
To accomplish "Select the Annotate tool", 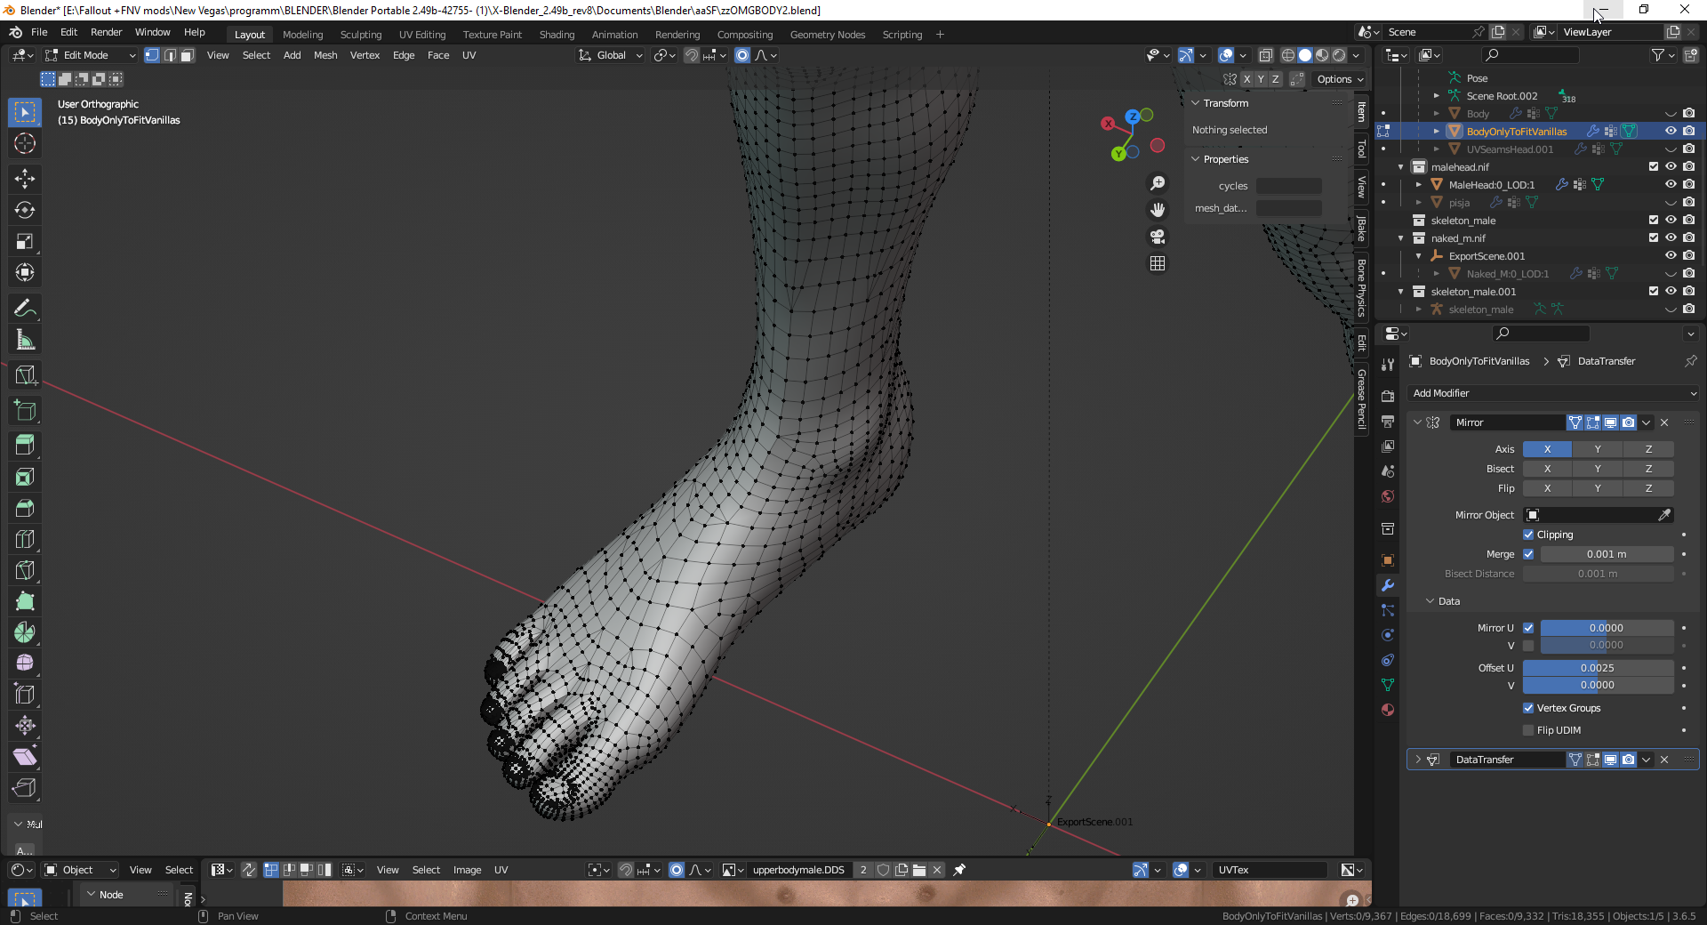I will tap(25, 309).
